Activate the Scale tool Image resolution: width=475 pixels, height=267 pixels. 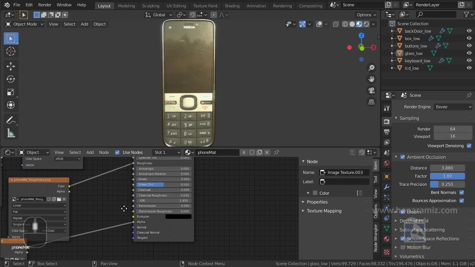tap(11, 92)
